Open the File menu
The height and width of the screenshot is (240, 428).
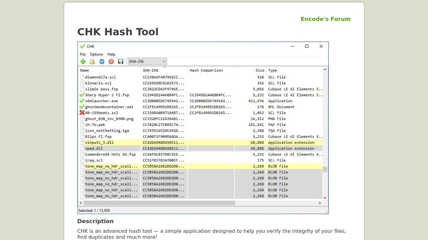(83, 54)
